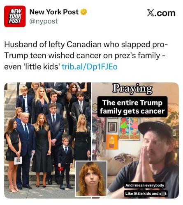Click the gold verified checkmark badge

point(83,12)
